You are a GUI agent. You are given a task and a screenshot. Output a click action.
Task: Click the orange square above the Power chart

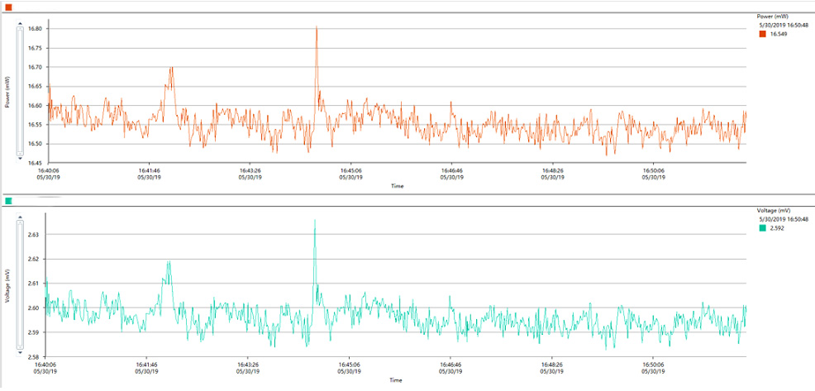click(x=8, y=7)
